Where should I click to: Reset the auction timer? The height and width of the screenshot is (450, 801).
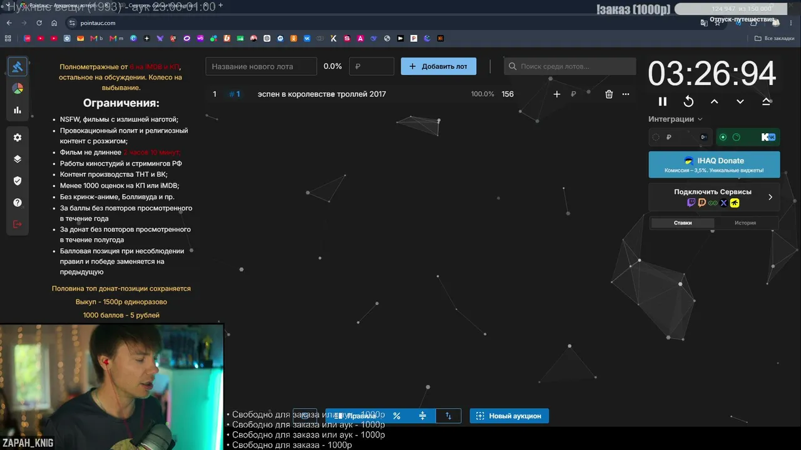[x=688, y=101]
